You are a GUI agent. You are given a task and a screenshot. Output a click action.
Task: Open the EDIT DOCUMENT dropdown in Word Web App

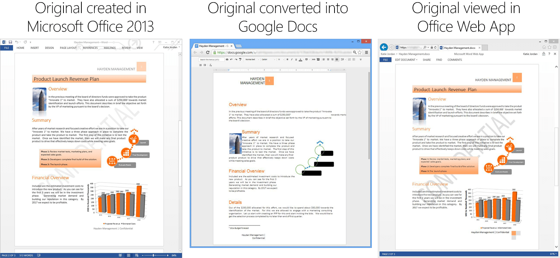406,60
